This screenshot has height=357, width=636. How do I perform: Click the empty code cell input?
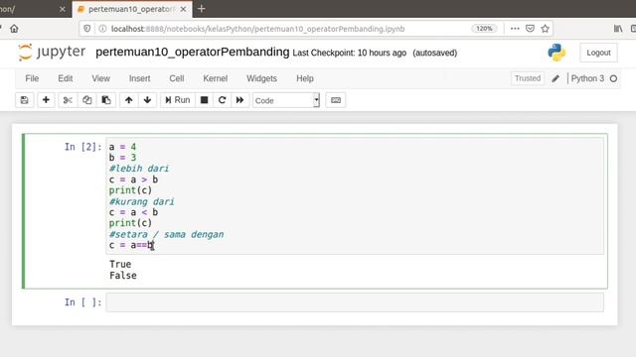pyautogui.click(x=355, y=302)
